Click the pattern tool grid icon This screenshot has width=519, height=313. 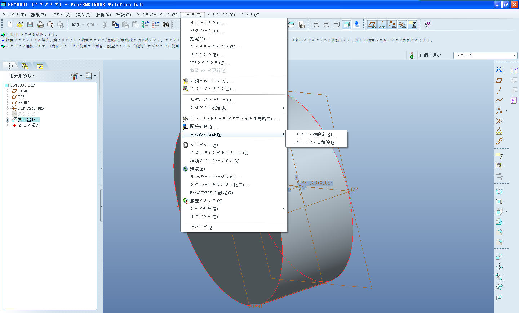(514, 100)
